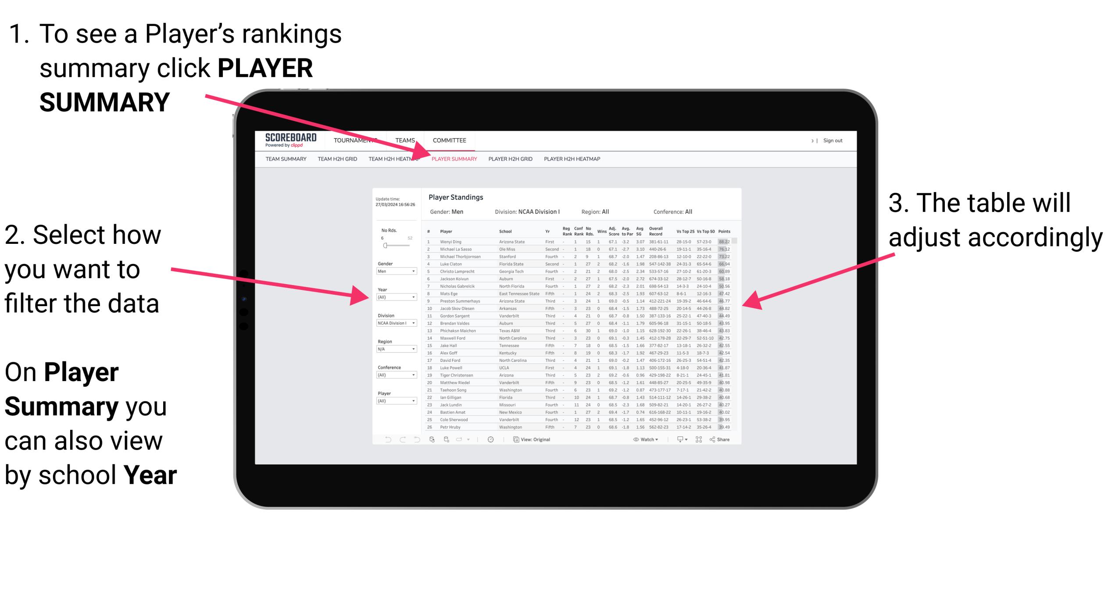The width and height of the screenshot is (1108, 596).
Task: Click the Share icon to share player data
Action: click(726, 440)
